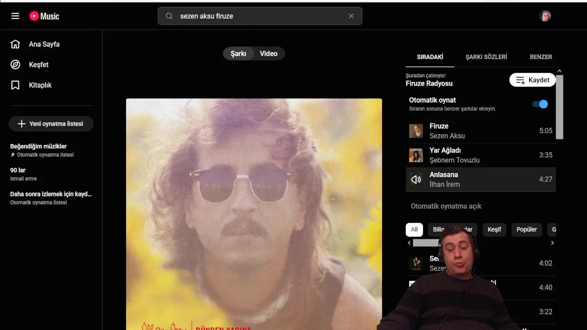Play Yar Ağladı by Şebnem Tovuzlu
Viewport: 587px width, 330px height.
click(x=481, y=155)
